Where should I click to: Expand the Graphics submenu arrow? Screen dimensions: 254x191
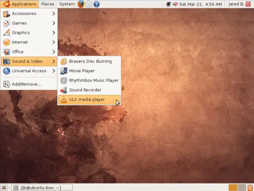coord(54,33)
